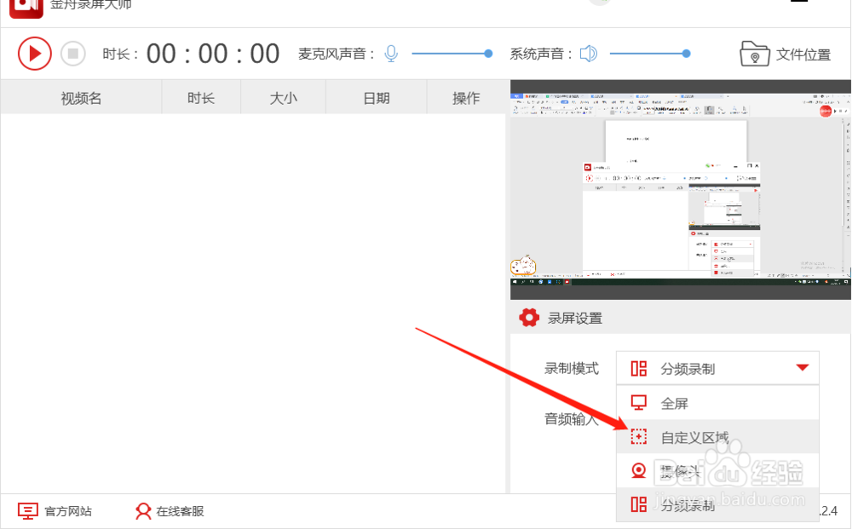Screen dimensions: 852x529
Task: Choose 分频录制 in the dropdown list
Action: (x=717, y=504)
